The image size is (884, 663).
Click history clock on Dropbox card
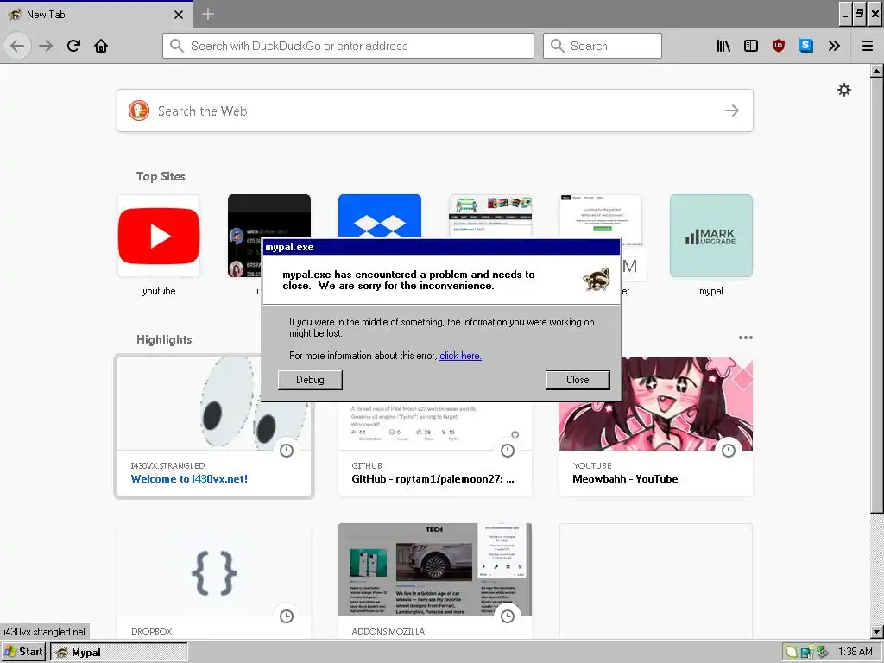coord(287,616)
